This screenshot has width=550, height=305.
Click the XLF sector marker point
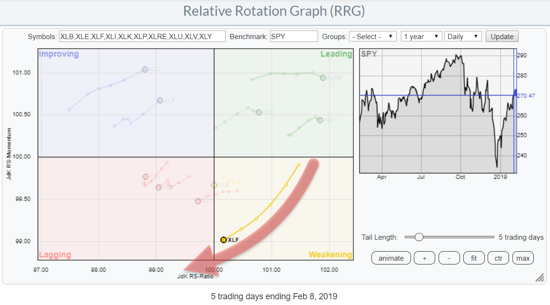[x=223, y=240]
